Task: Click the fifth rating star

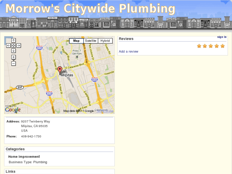Action: tap(222, 46)
